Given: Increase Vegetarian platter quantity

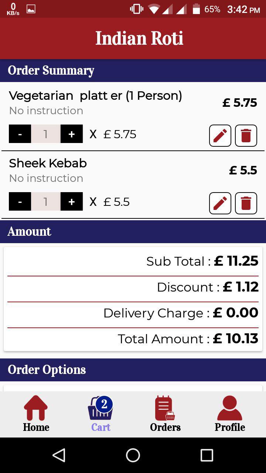Looking at the screenshot, I should point(72,134).
